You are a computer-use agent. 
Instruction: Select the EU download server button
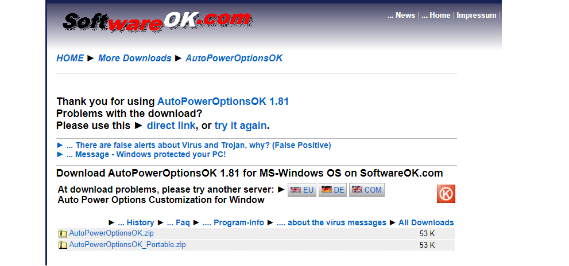[x=302, y=190]
